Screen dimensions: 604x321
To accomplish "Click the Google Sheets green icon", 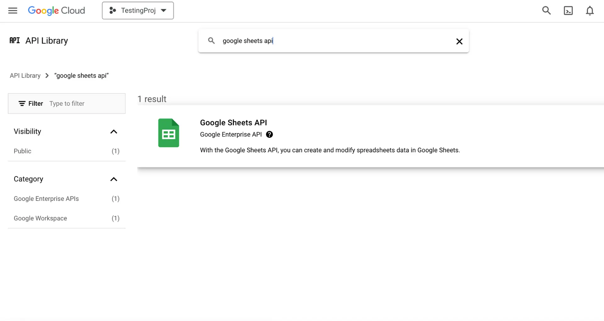I will (x=169, y=133).
